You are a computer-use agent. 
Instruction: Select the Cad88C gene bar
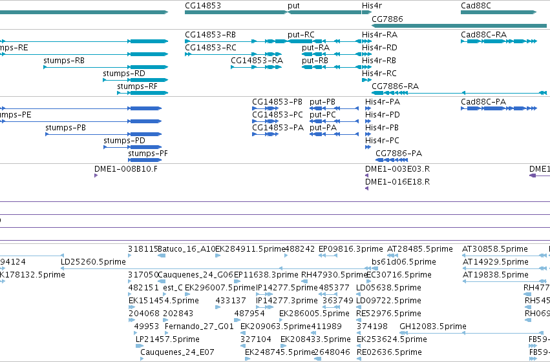click(498, 12)
